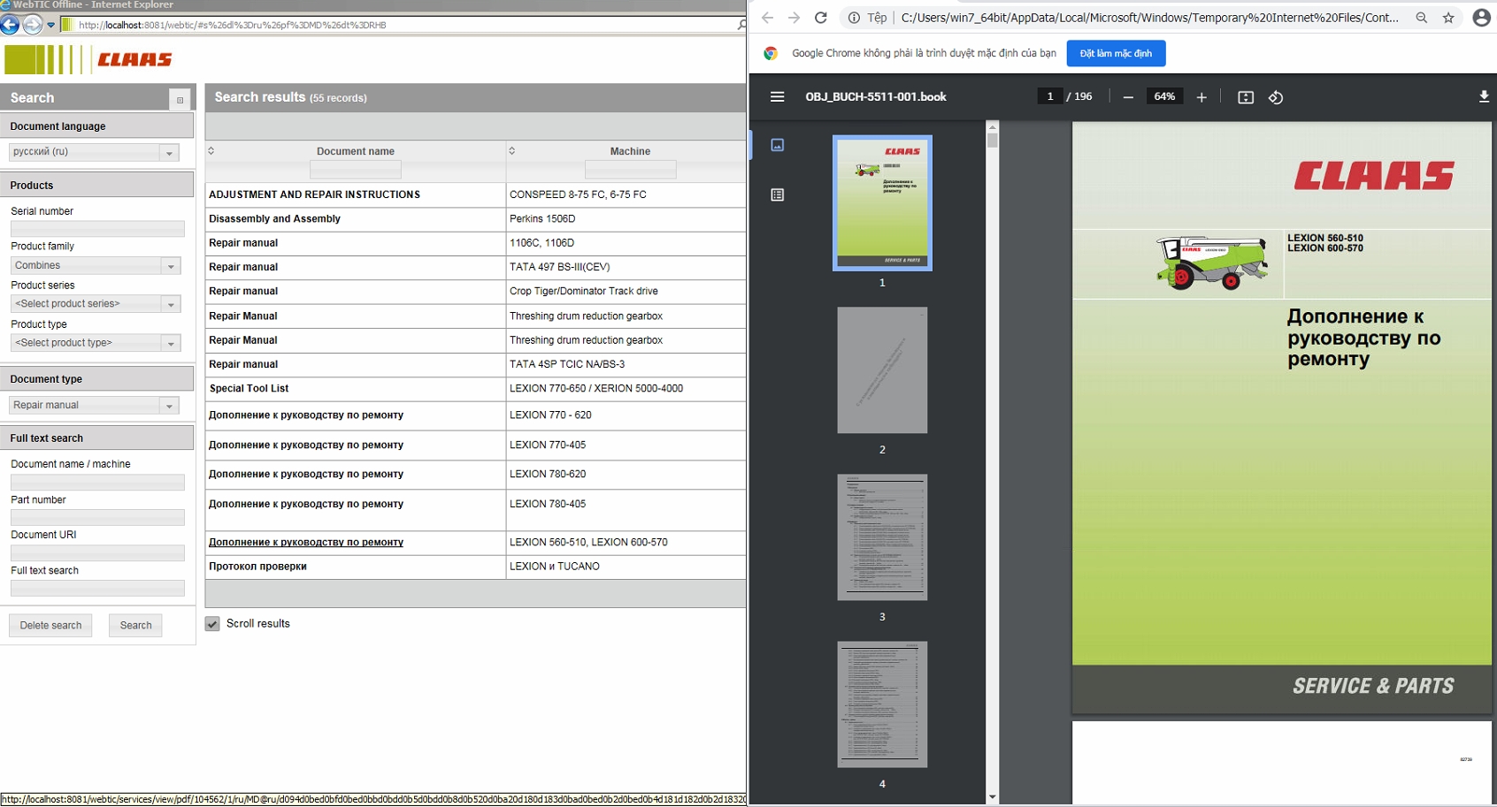Sort results by Machine column
Viewport: 1497px width, 807px height.
point(630,151)
